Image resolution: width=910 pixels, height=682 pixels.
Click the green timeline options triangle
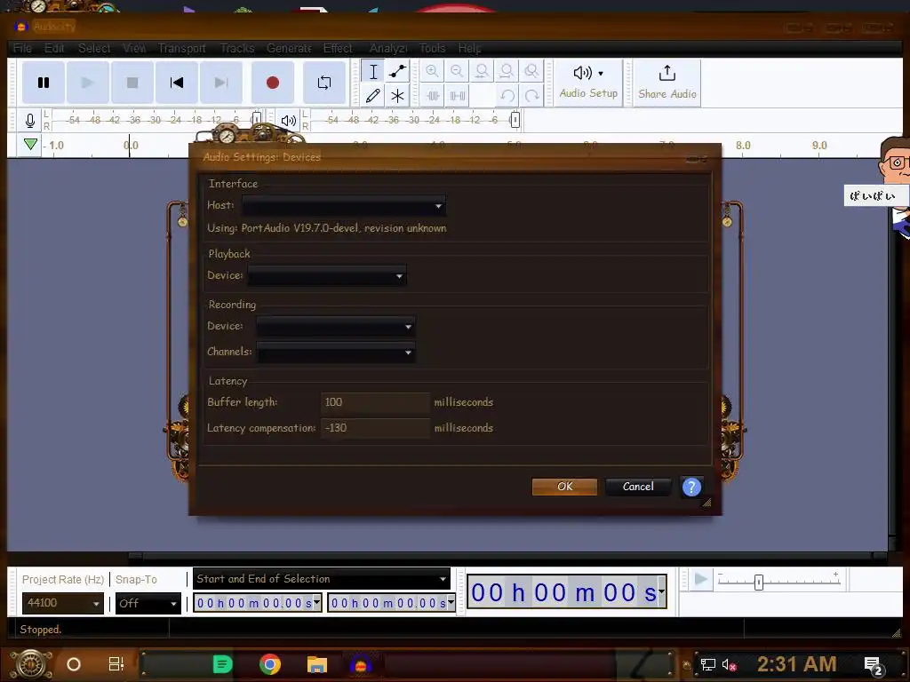[31, 145]
